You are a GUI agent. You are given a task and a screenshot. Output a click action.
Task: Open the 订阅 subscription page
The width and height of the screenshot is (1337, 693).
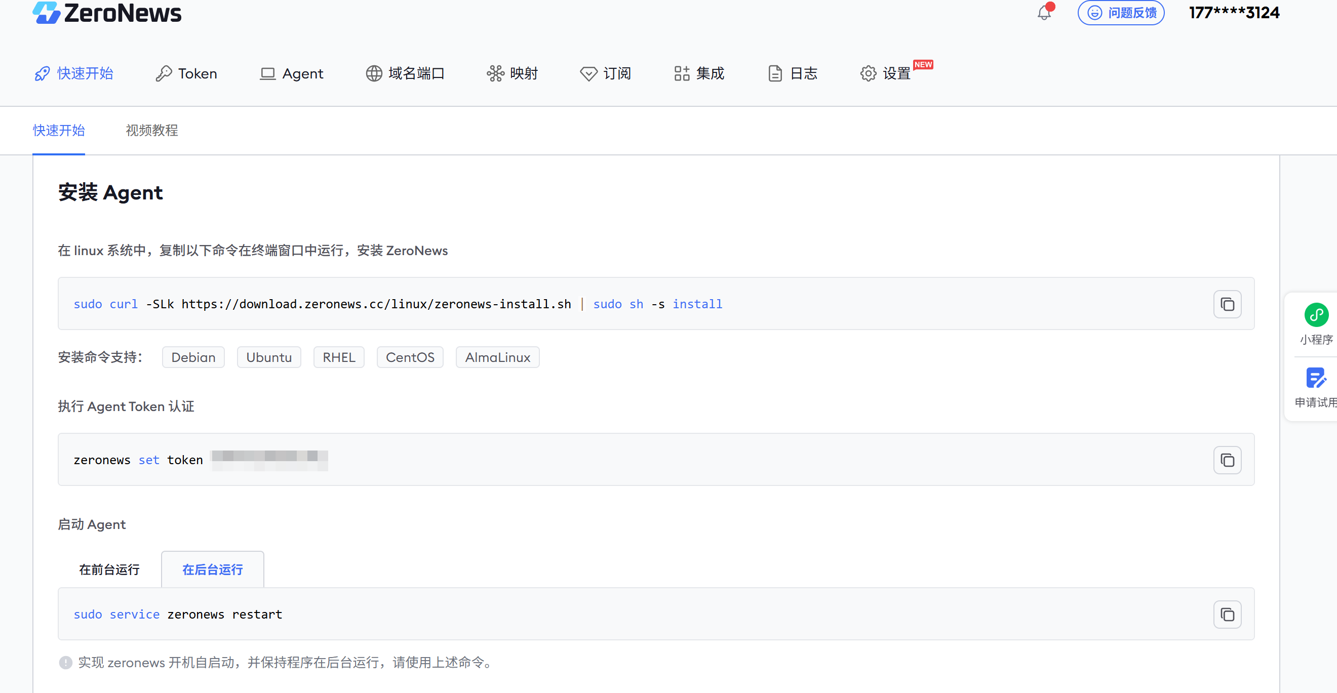coord(606,74)
